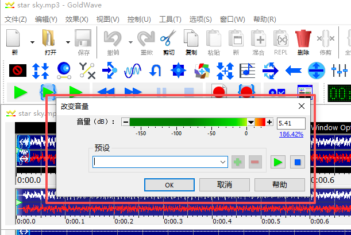Viewport: 351px width, 235px height.
Task: Click the Mix icon
Action: point(259,38)
